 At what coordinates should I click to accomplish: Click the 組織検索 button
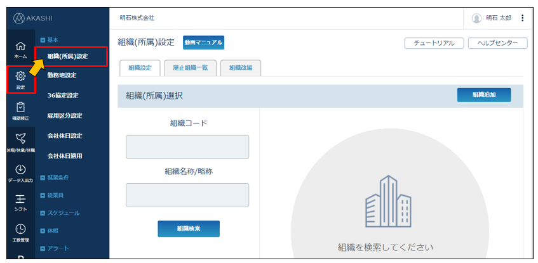point(189,229)
